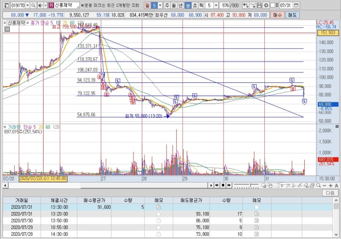Click the trendline drawing tool icon

(x=300, y=185)
